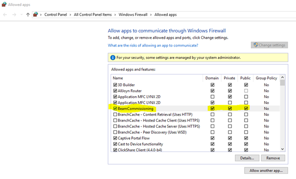Click the blue information icon in yellow banner
Screen dimensions: 296x179
(113, 57)
